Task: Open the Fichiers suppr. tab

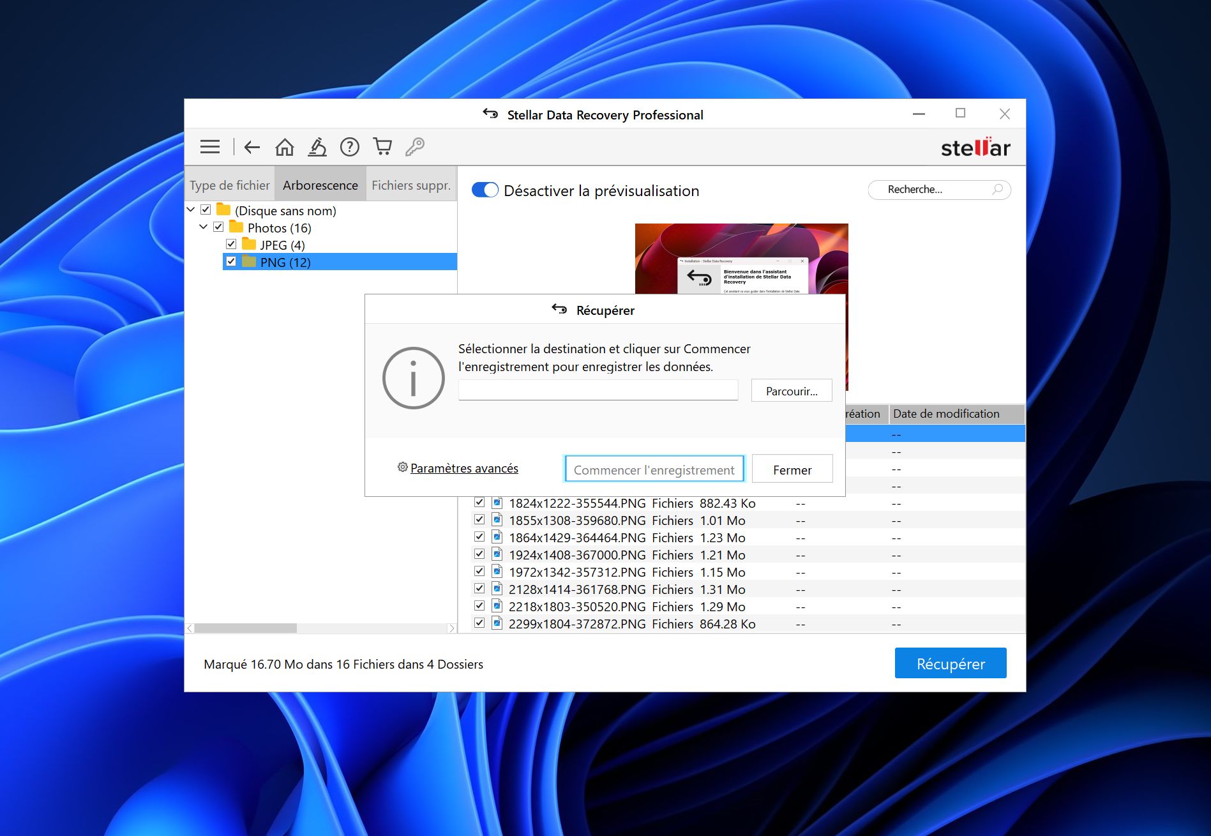Action: click(x=411, y=185)
